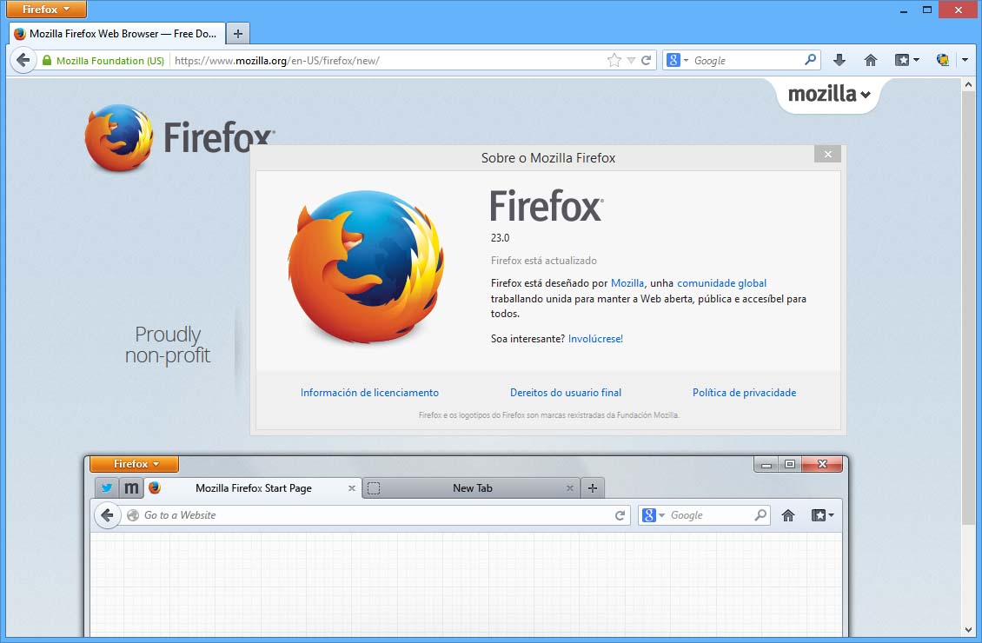This screenshot has width=982, height=643.
Task: Click the green padlock site identity icon
Action: [47, 61]
